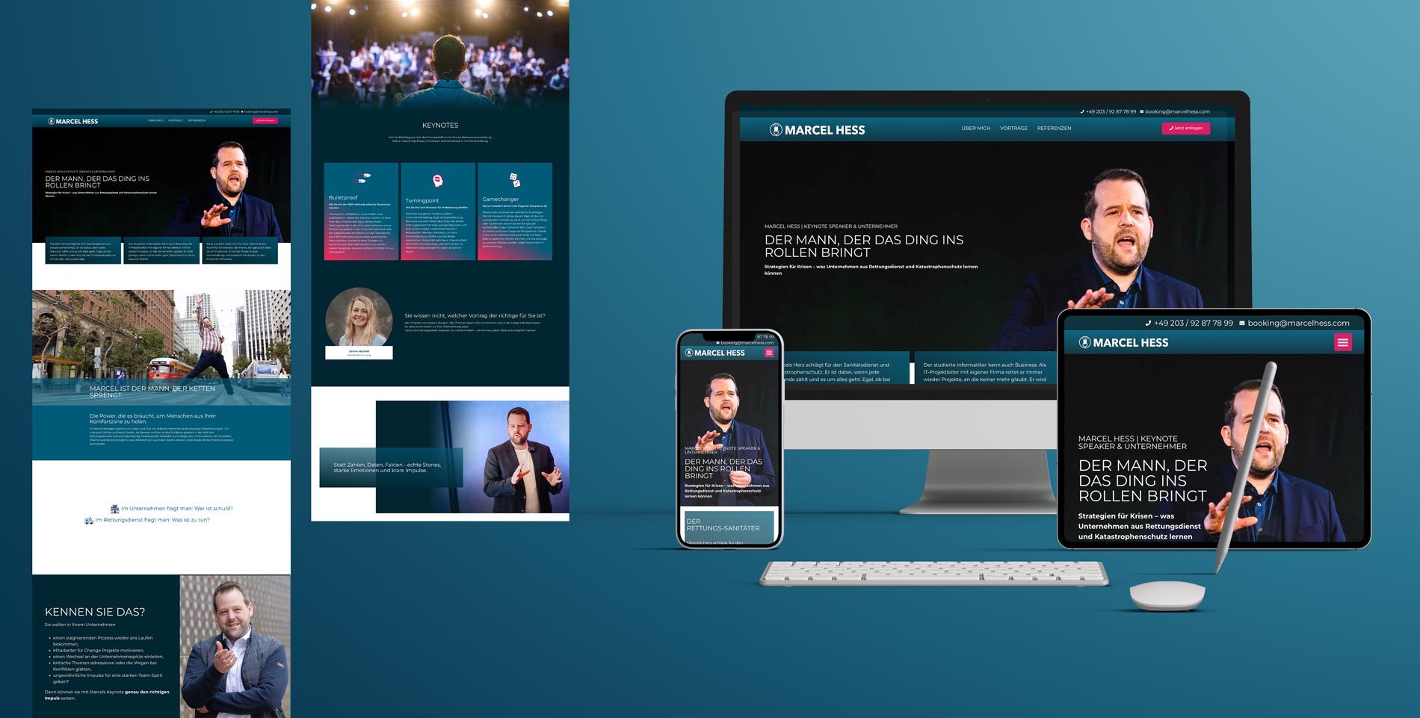Click the booking email link on the phone screen

point(747,343)
